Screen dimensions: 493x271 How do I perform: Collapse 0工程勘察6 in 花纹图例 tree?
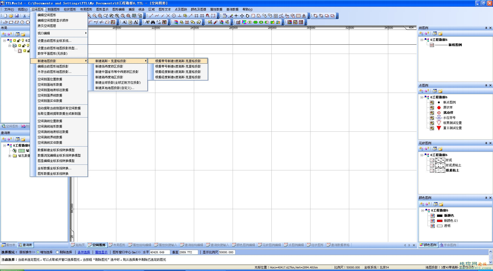422,155
